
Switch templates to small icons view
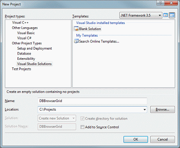(172, 15)
